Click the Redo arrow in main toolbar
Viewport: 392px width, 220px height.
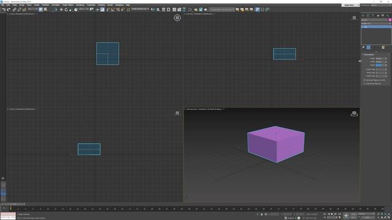click(9, 10)
